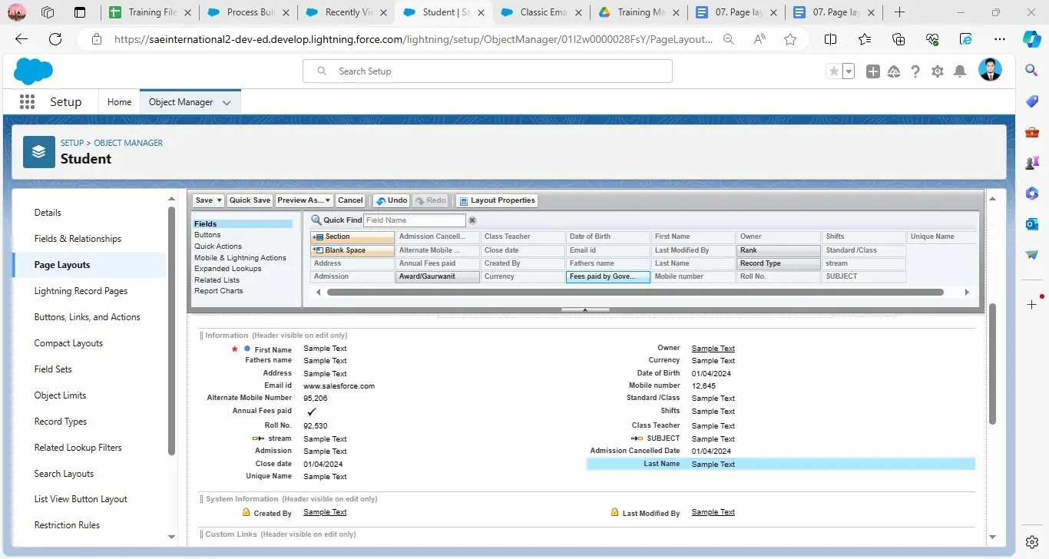The width and height of the screenshot is (1049, 559).
Task: Expand the Save dropdown arrow
Action: point(220,200)
